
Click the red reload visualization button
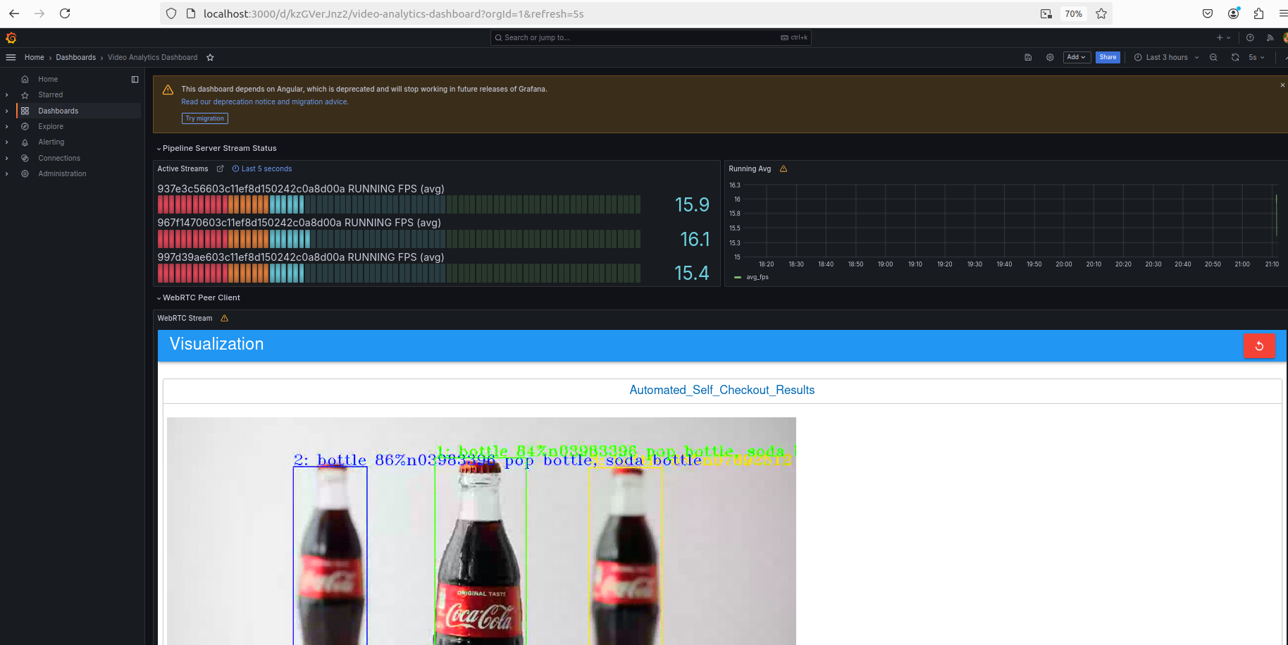1259,345
